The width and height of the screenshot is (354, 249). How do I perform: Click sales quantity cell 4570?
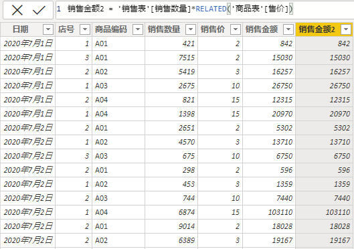[171, 142]
